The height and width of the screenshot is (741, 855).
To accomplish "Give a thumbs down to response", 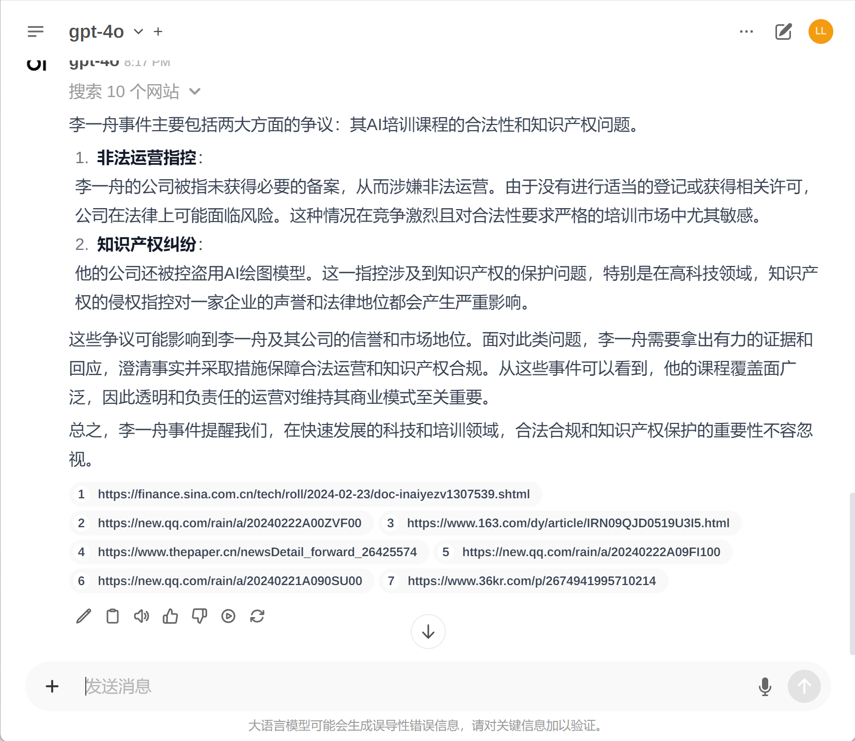I will [x=199, y=616].
